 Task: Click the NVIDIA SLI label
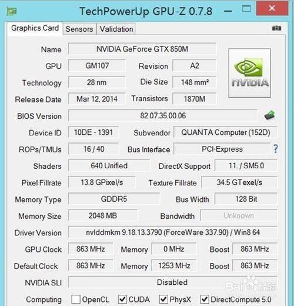pyautogui.click(x=43, y=283)
